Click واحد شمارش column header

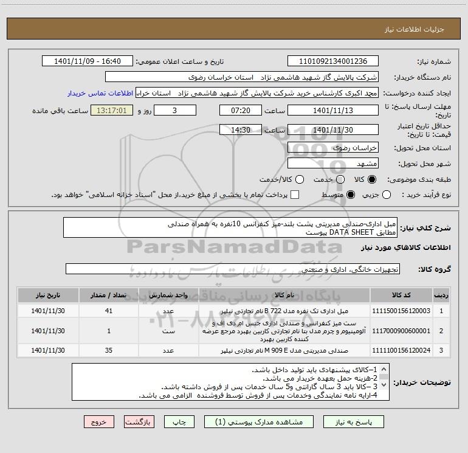pyautogui.click(x=168, y=295)
